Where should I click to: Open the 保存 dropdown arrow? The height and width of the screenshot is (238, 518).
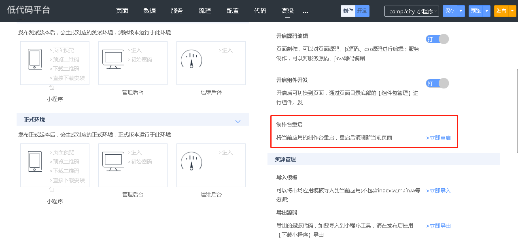tap(461, 11)
